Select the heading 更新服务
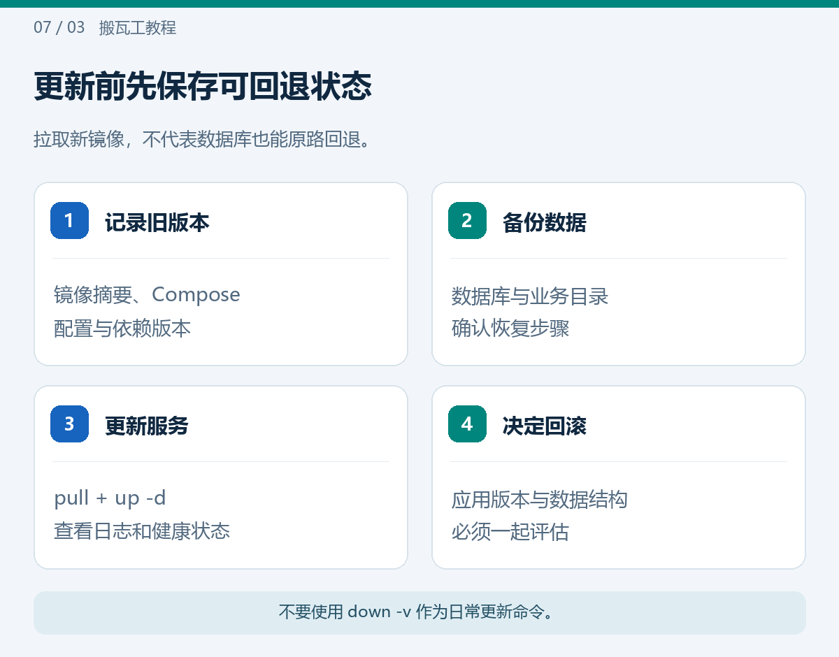839x657 pixels. click(x=147, y=426)
